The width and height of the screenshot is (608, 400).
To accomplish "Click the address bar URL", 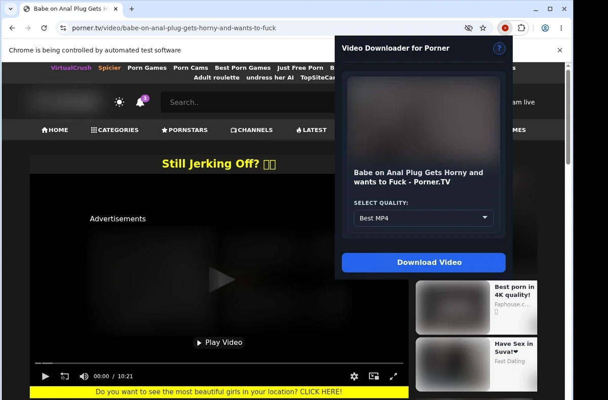I will tap(174, 28).
